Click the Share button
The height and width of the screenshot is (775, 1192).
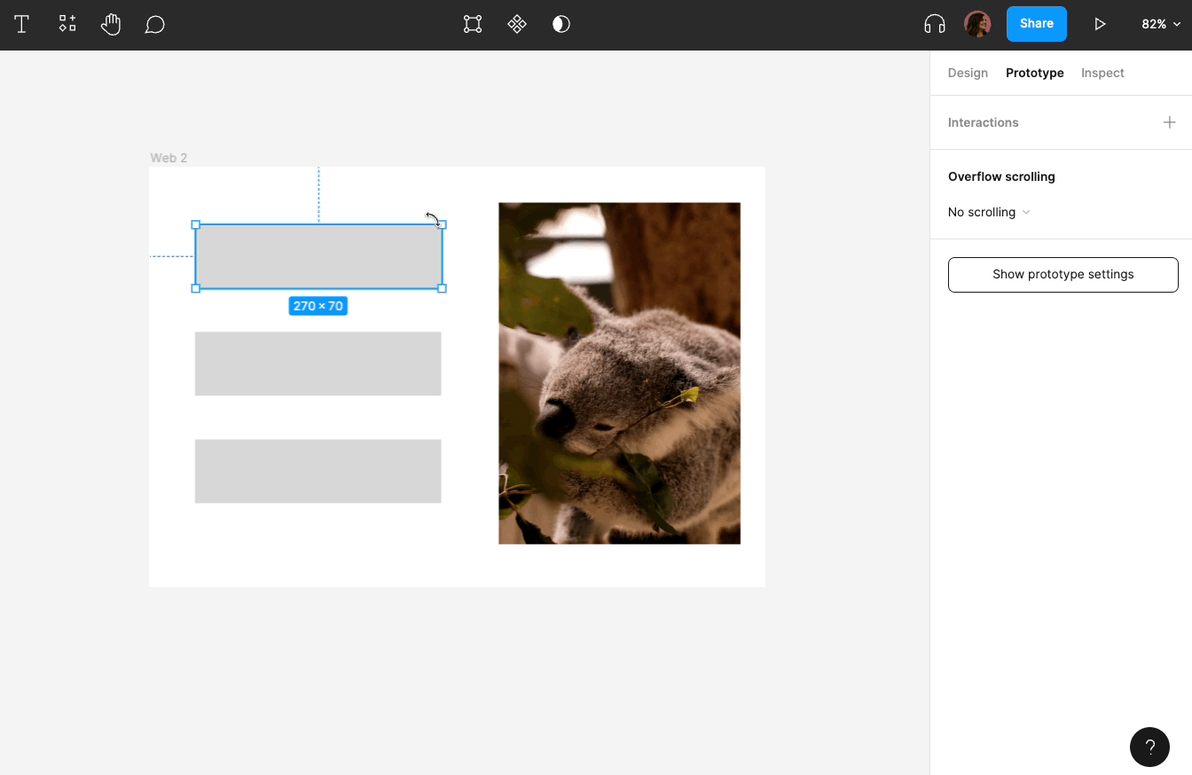[x=1036, y=24]
